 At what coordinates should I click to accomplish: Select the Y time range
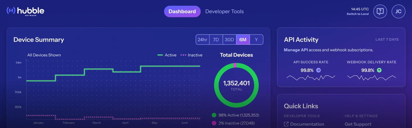pos(256,40)
